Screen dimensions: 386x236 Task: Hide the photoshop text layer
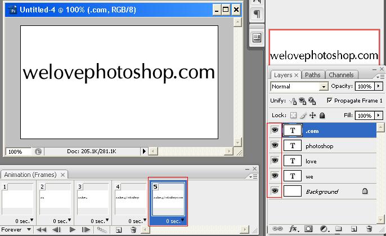[275, 145]
